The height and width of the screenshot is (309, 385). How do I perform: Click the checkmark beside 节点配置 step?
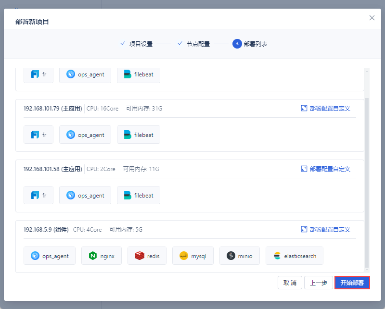pos(180,43)
